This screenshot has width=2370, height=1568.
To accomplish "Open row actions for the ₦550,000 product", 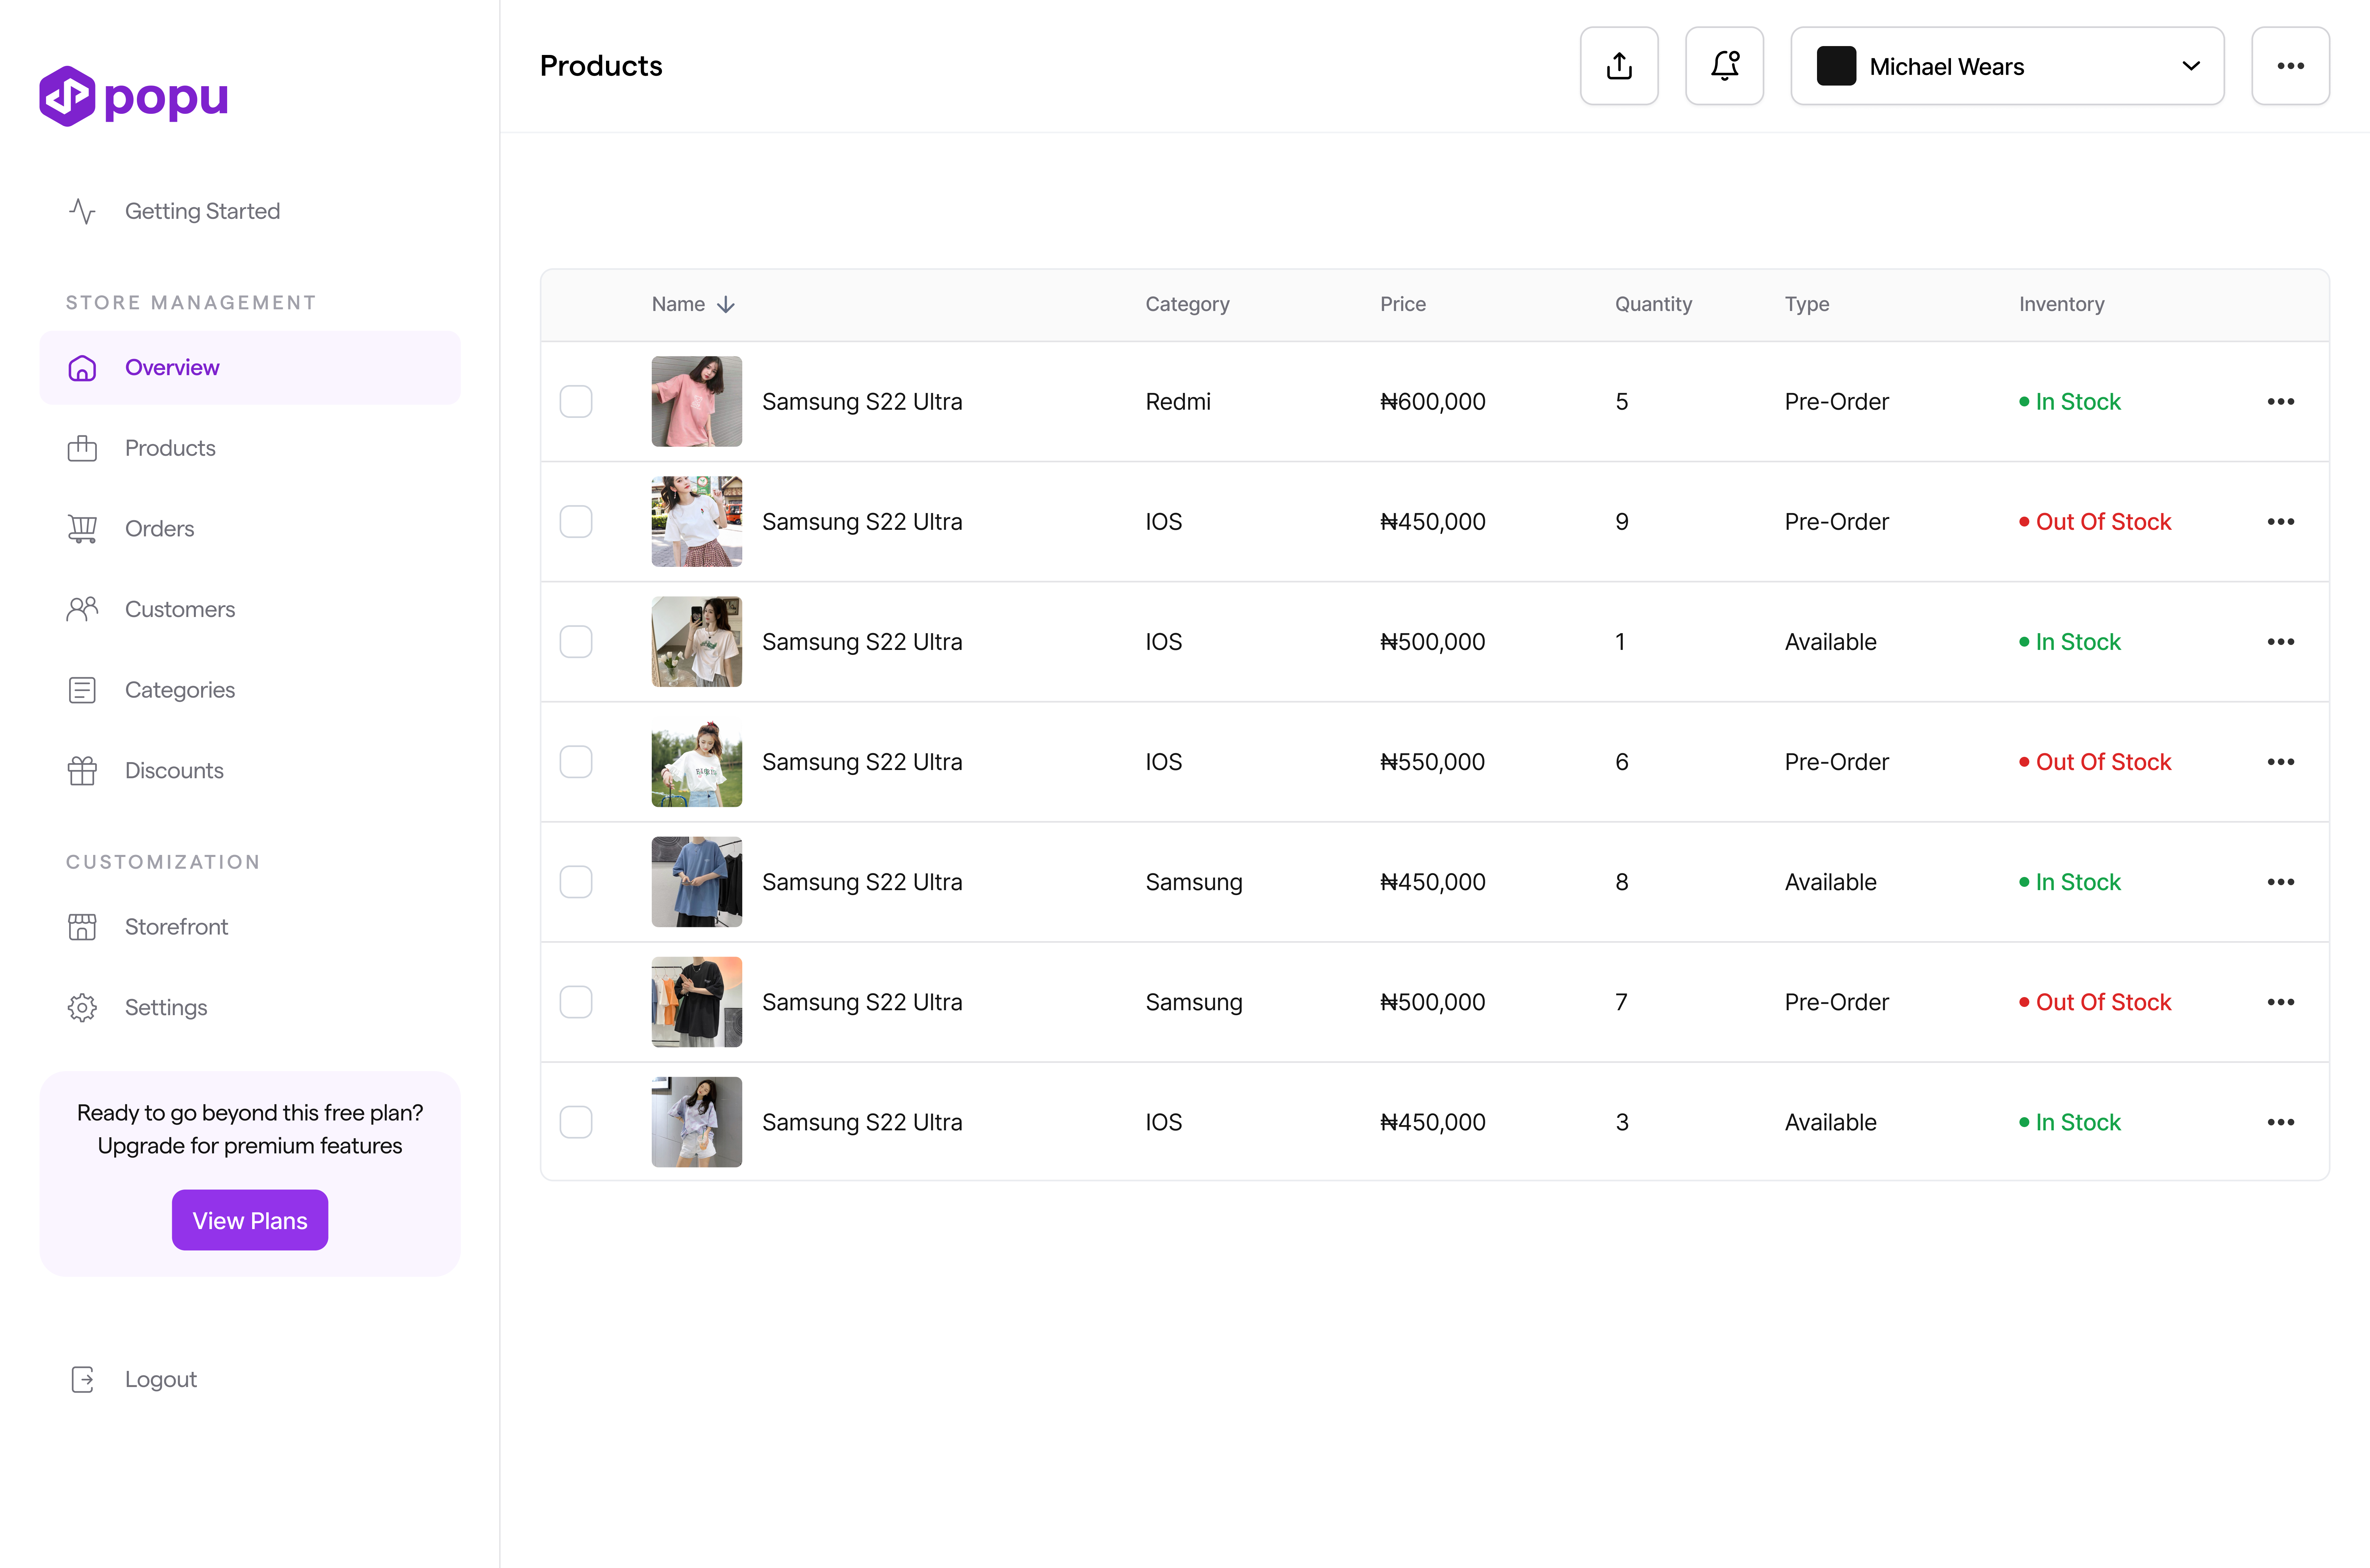I will click(2280, 762).
